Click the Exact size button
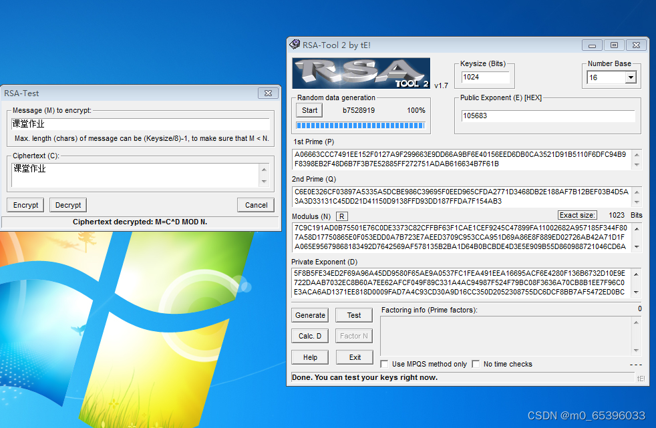The height and width of the screenshot is (428, 656). click(577, 215)
